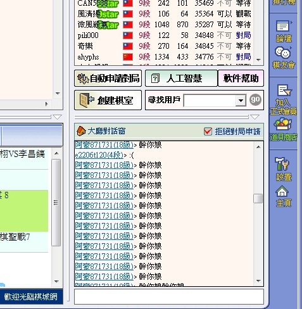This screenshot has height=309, width=302.
Task: Collapse the left panel divider triangle
Action: pyautogui.click(x=57, y=117)
